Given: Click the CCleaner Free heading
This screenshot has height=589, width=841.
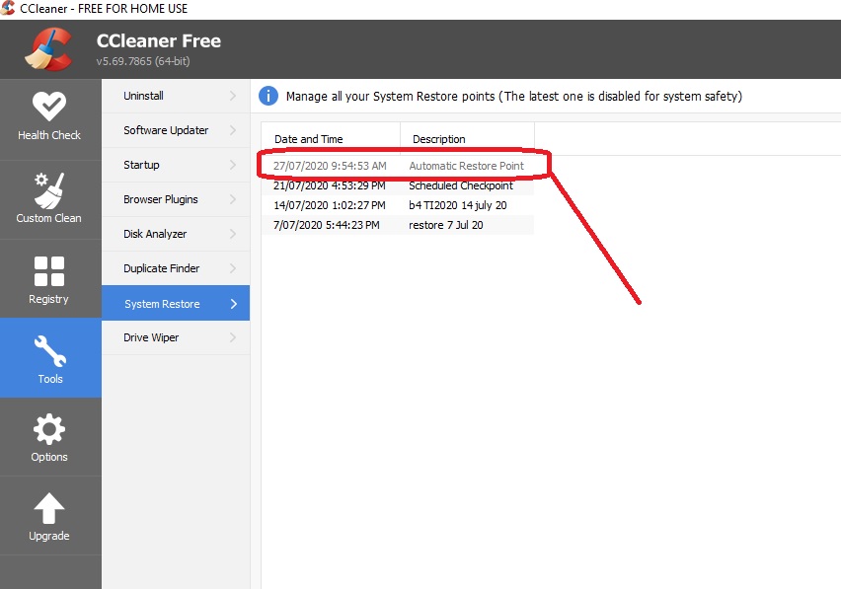Looking at the screenshot, I should click(x=159, y=40).
